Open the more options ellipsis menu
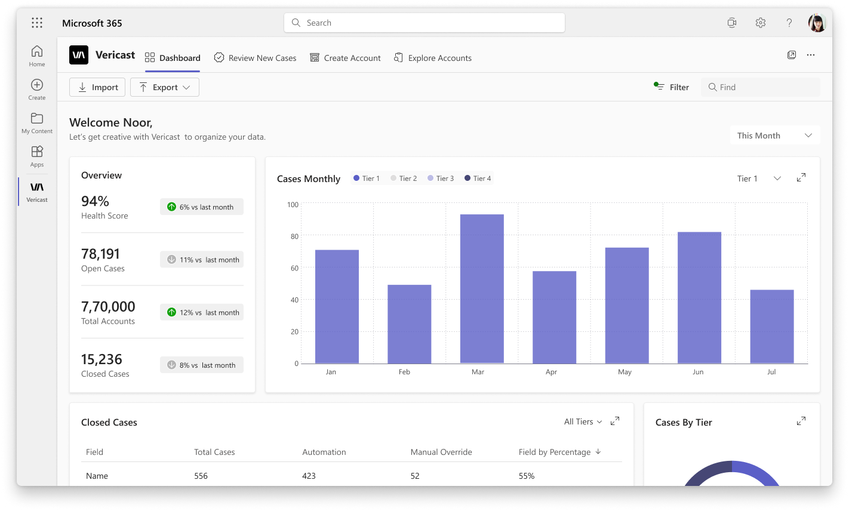Screen dimensions: 849x511 coord(811,55)
